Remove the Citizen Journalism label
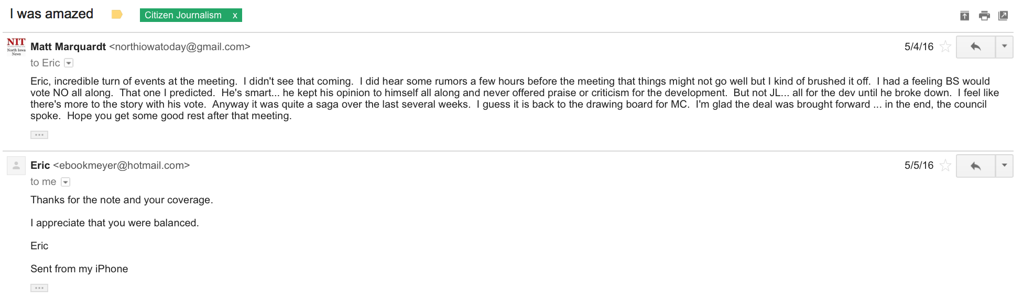 coord(235,16)
